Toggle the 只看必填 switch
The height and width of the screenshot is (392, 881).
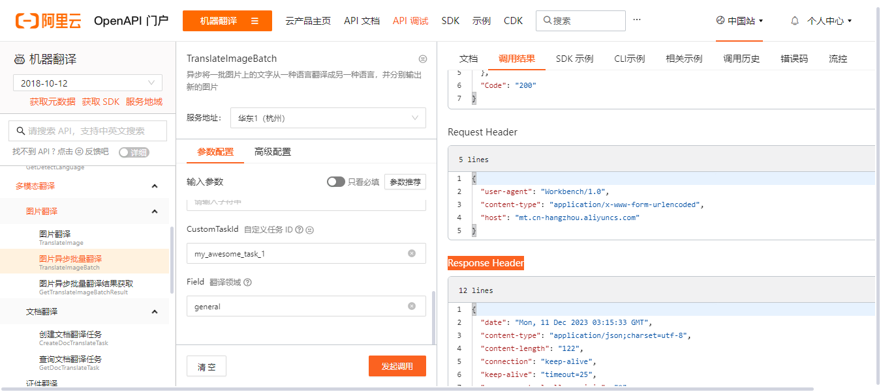tap(335, 182)
